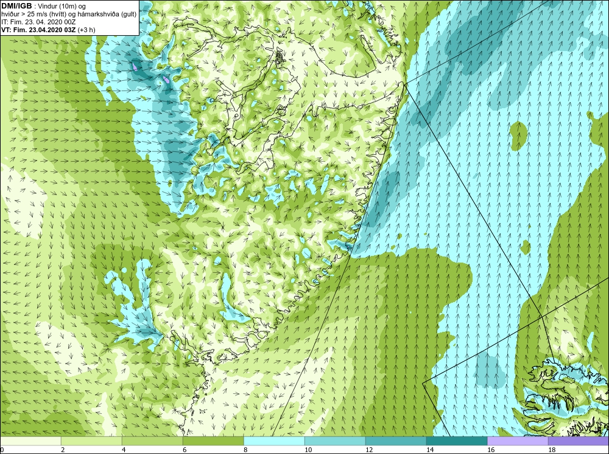Click the dark teal 14–16 m/s legend swatch
This screenshot has height=454, width=609.
[457, 441]
